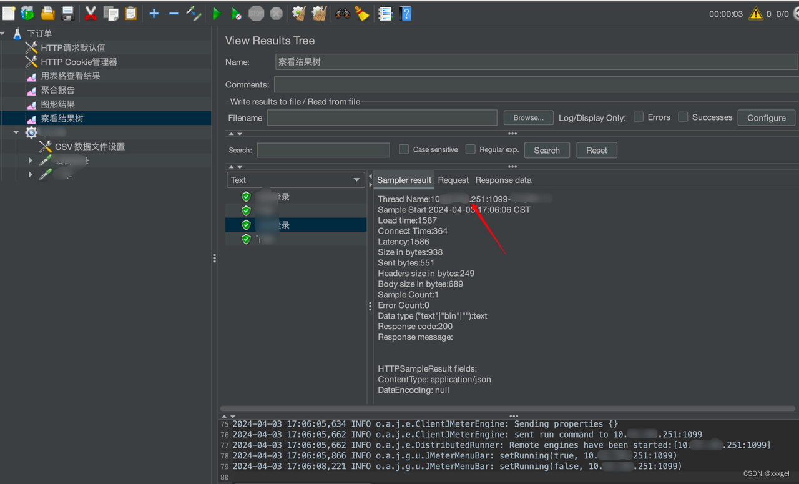This screenshot has width=799, height=484.
Task: Click the Open file folder icon
Action: [48, 13]
